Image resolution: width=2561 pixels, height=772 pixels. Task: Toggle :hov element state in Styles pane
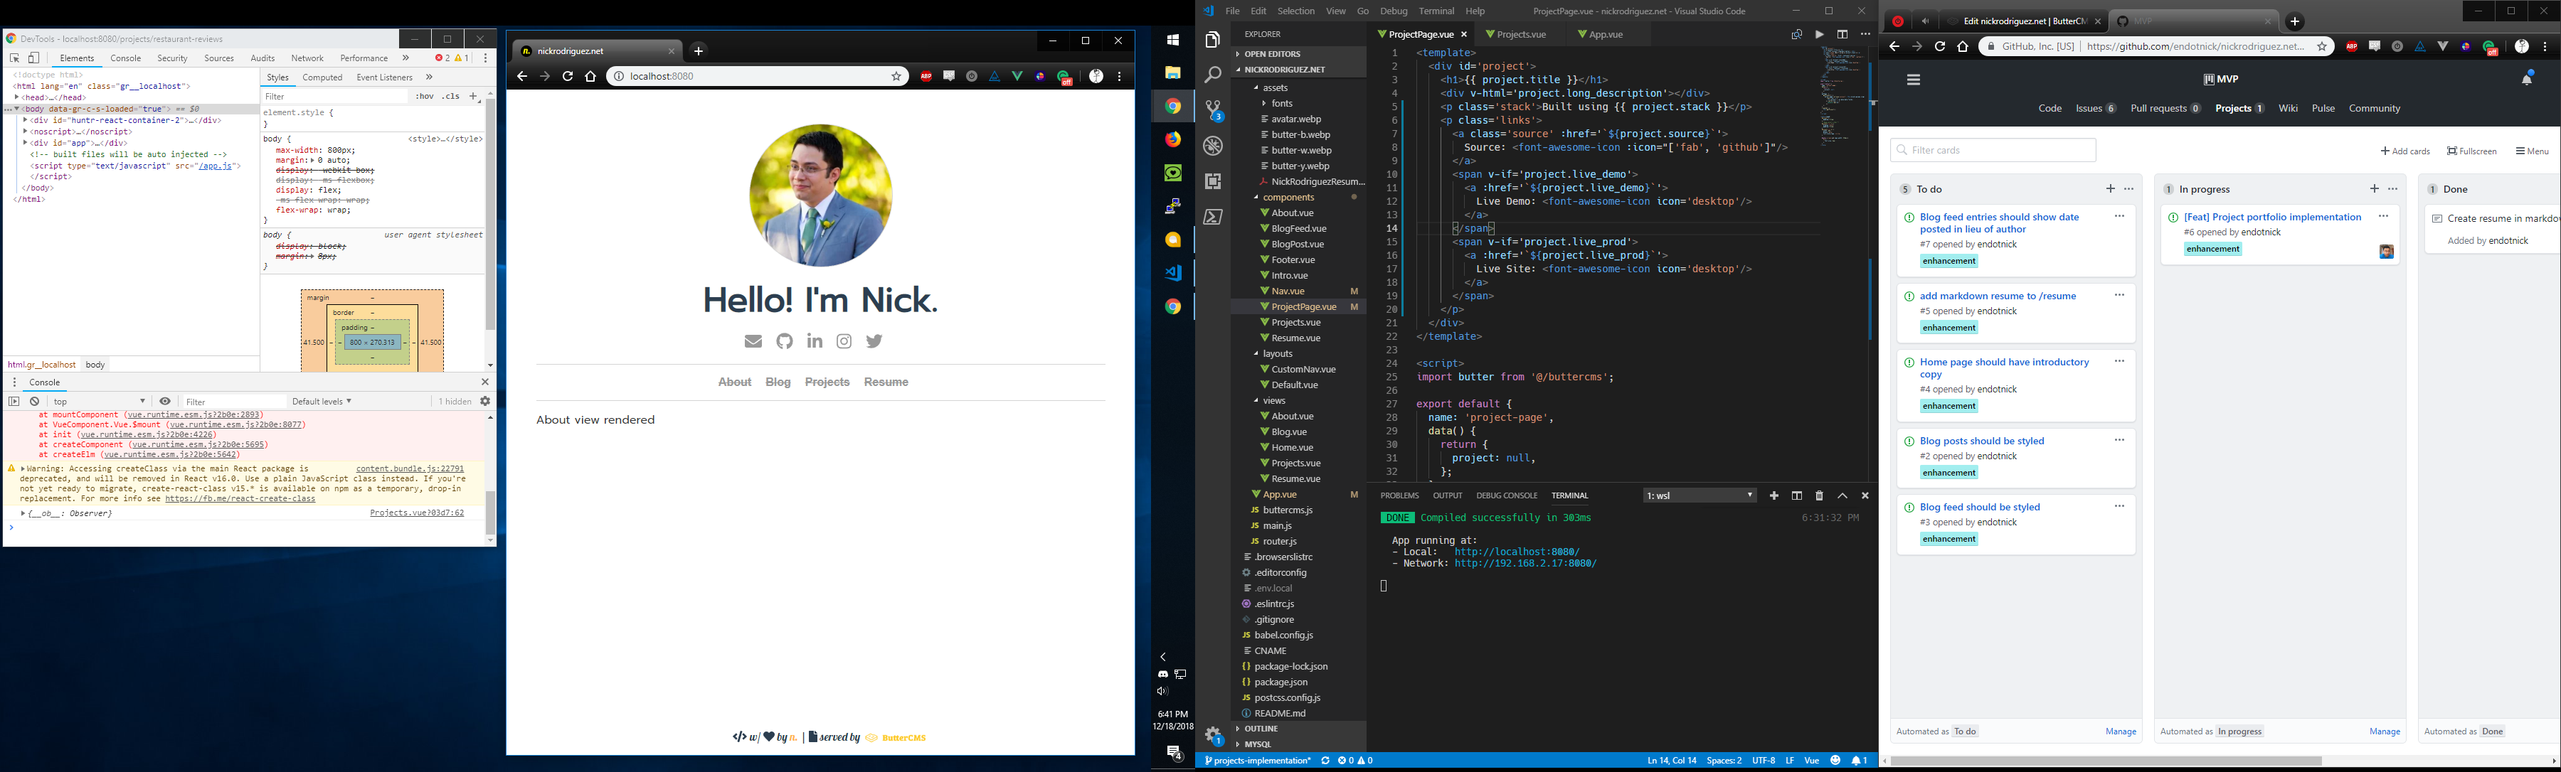tap(425, 97)
